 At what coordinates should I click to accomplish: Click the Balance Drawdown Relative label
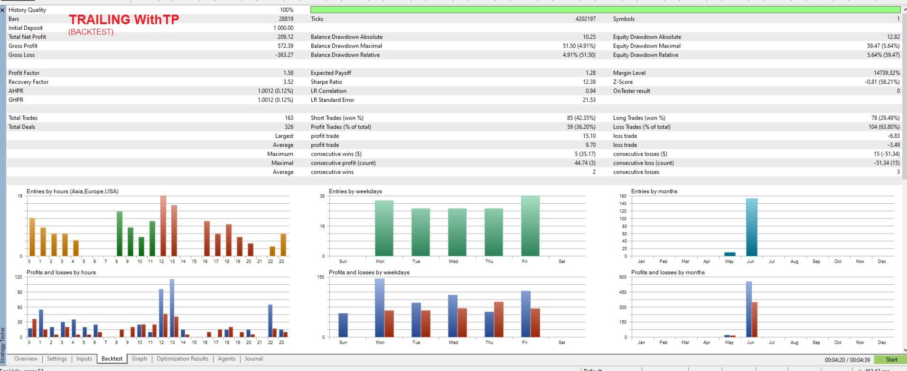pyautogui.click(x=345, y=55)
